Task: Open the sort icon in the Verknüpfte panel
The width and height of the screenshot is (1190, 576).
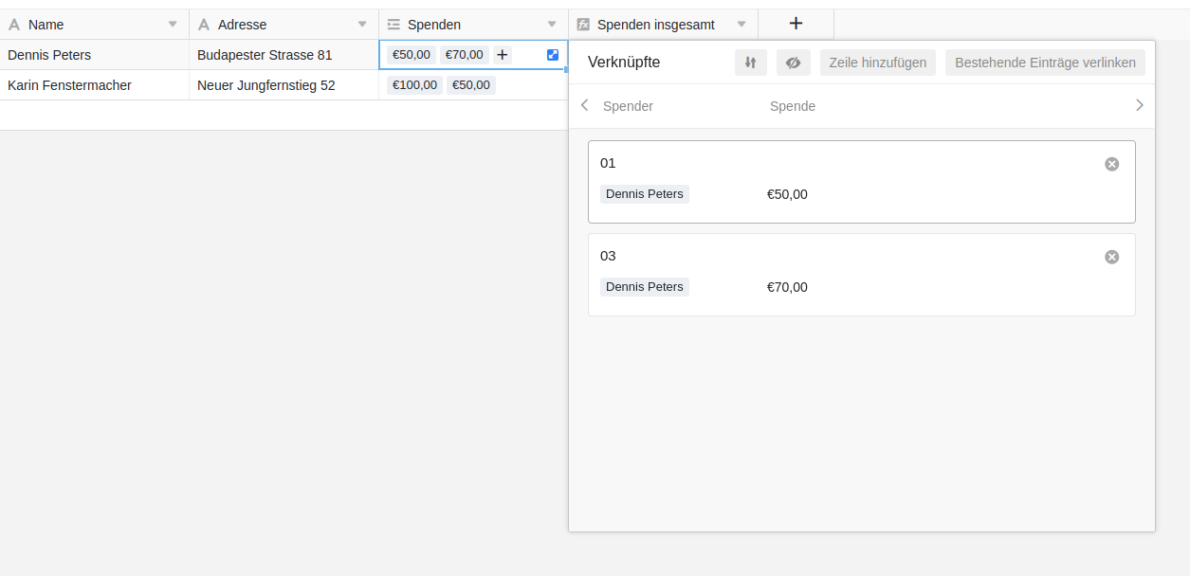Action: tap(750, 63)
